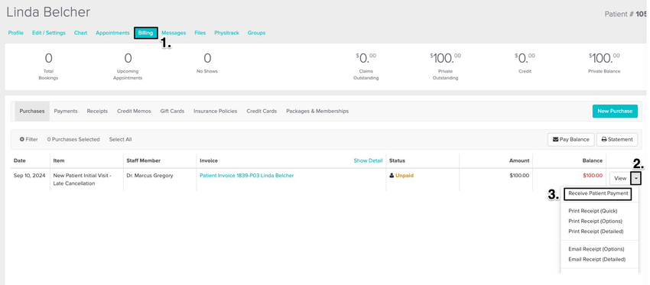The height and width of the screenshot is (285, 650).
Task: View the Credit Memos sub-tab
Action: coord(134,111)
